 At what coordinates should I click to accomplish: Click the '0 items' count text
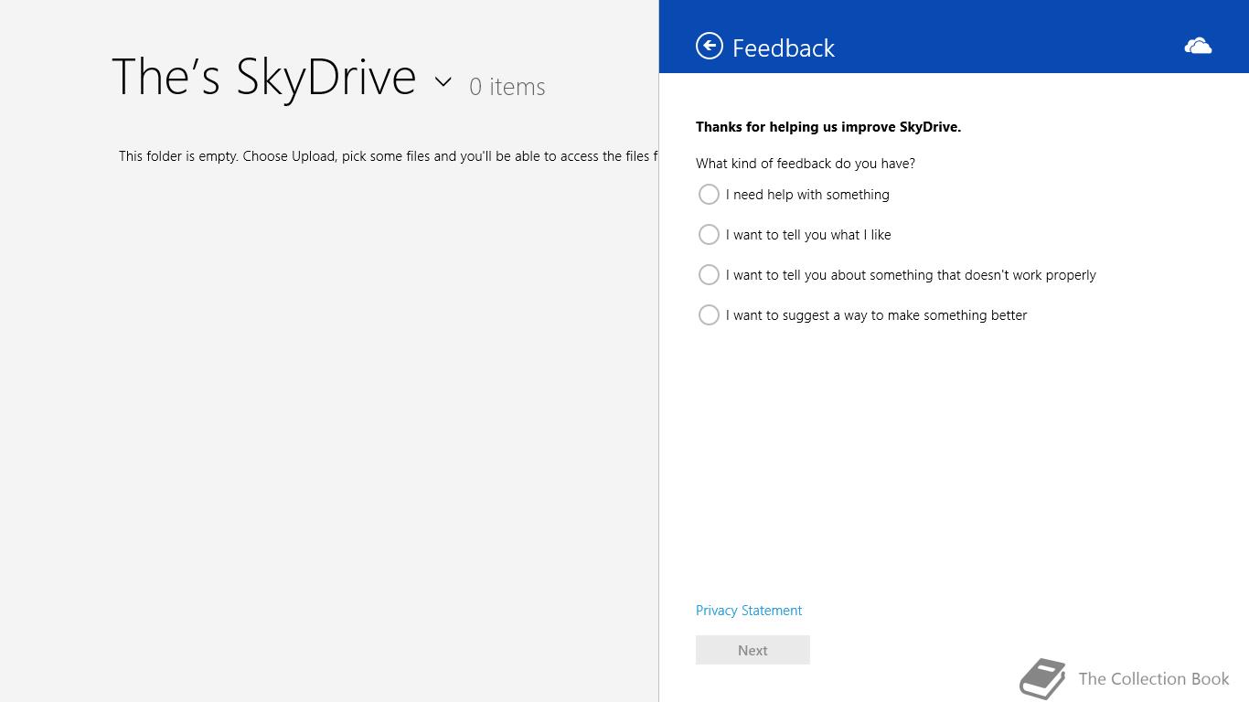coord(507,87)
